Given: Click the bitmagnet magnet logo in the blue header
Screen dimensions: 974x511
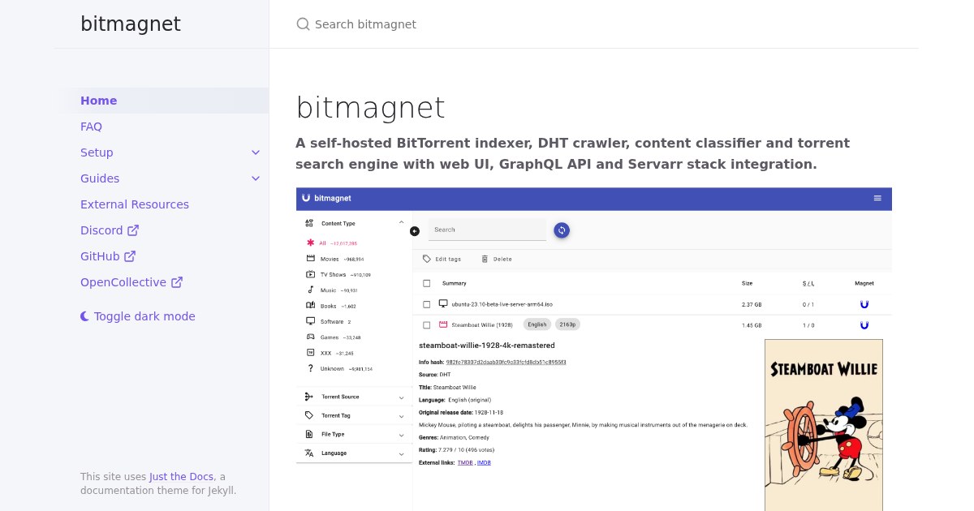Looking at the screenshot, I should (306, 198).
